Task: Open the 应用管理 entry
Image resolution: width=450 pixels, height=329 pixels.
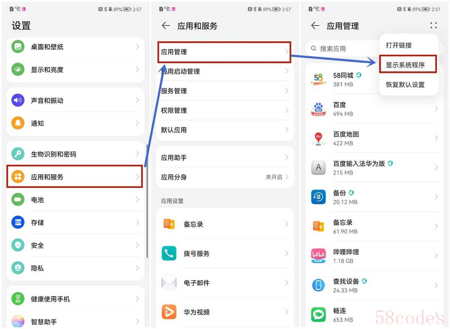Action: coord(224,52)
